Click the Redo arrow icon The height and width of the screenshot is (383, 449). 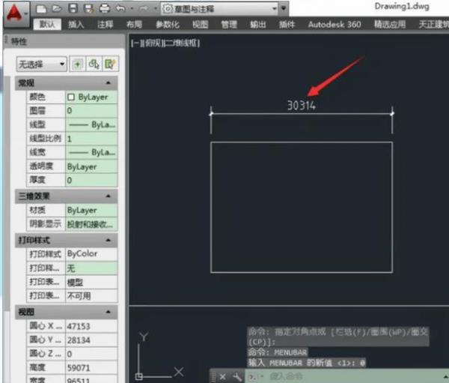click(144, 8)
